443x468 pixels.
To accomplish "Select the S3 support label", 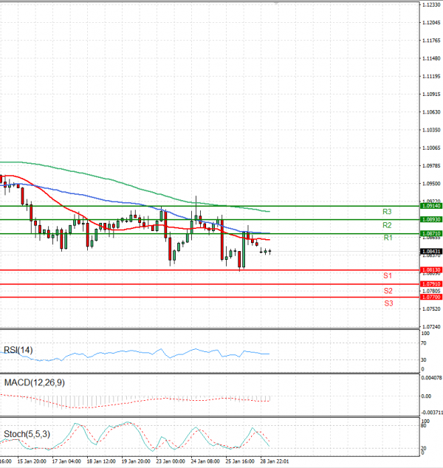I will click(x=388, y=303).
